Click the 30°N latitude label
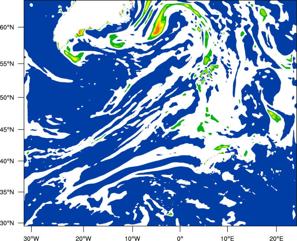This screenshot has width=297, height=241. (7, 223)
